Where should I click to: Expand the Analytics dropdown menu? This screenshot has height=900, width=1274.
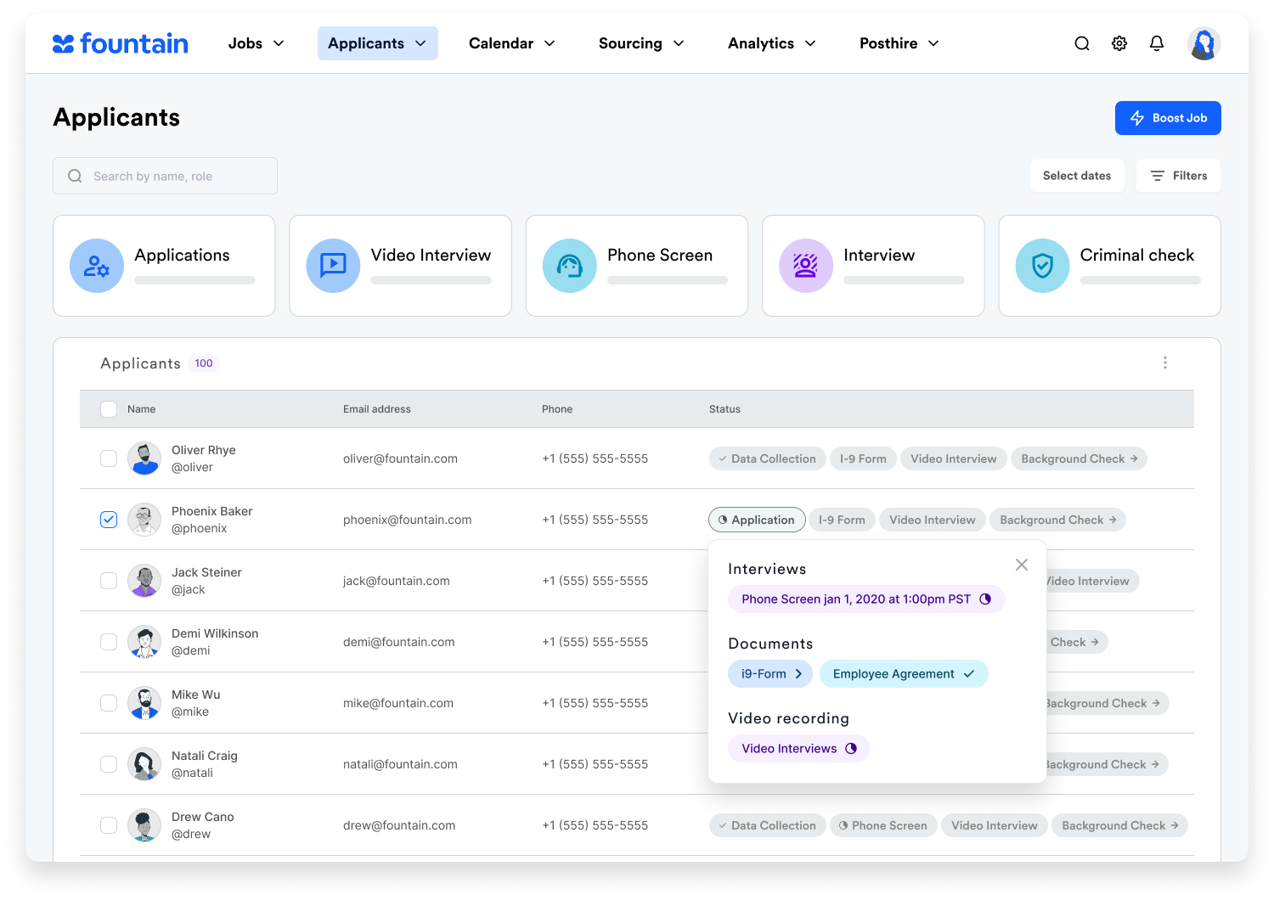771,43
